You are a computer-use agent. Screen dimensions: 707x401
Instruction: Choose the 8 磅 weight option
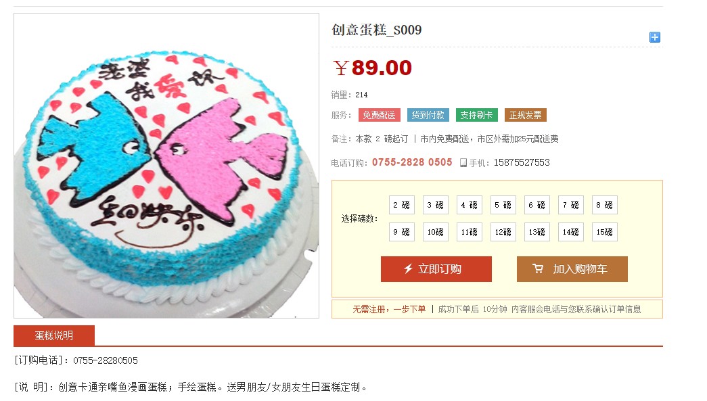604,205
